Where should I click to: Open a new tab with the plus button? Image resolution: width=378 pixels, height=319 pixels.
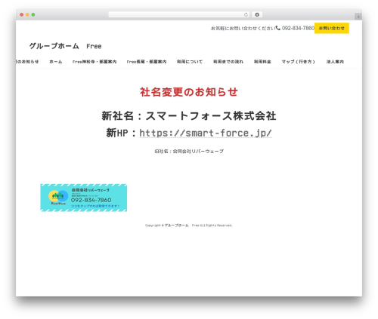click(358, 17)
